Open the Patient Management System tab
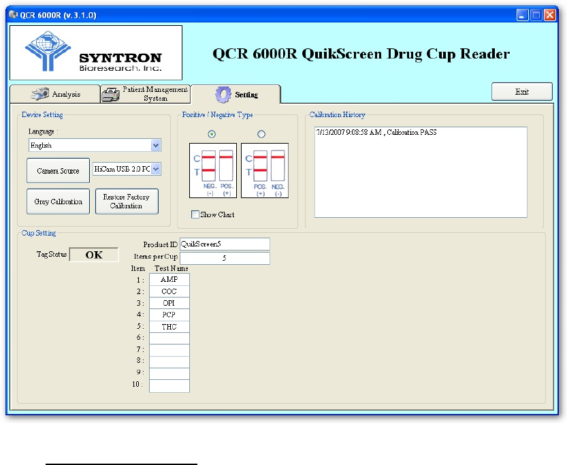567x465 pixels. (x=146, y=94)
